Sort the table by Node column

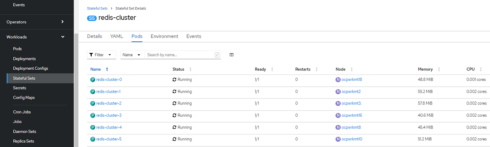point(344,69)
